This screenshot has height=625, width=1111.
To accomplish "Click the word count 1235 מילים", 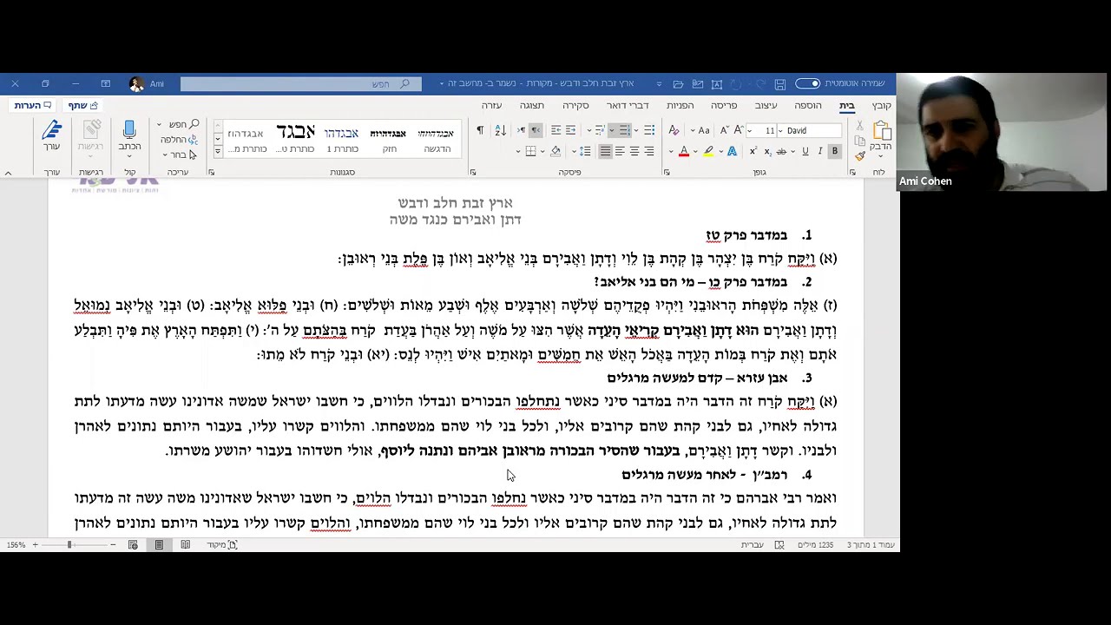I will (815, 544).
